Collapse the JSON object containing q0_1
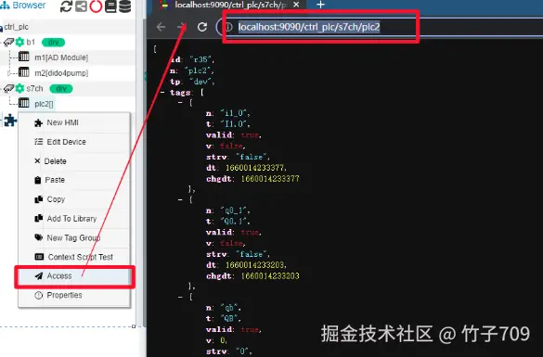This screenshot has width=543, height=357. point(180,199)
